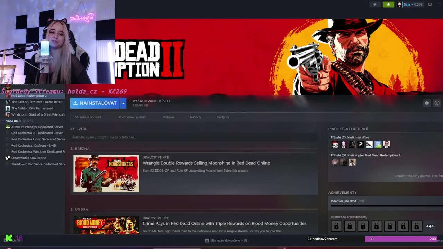Screen dimensions: 443x249
Task: Click the dark hooded friend avatar
Action: pyautogui.click(x=352, y=145)
